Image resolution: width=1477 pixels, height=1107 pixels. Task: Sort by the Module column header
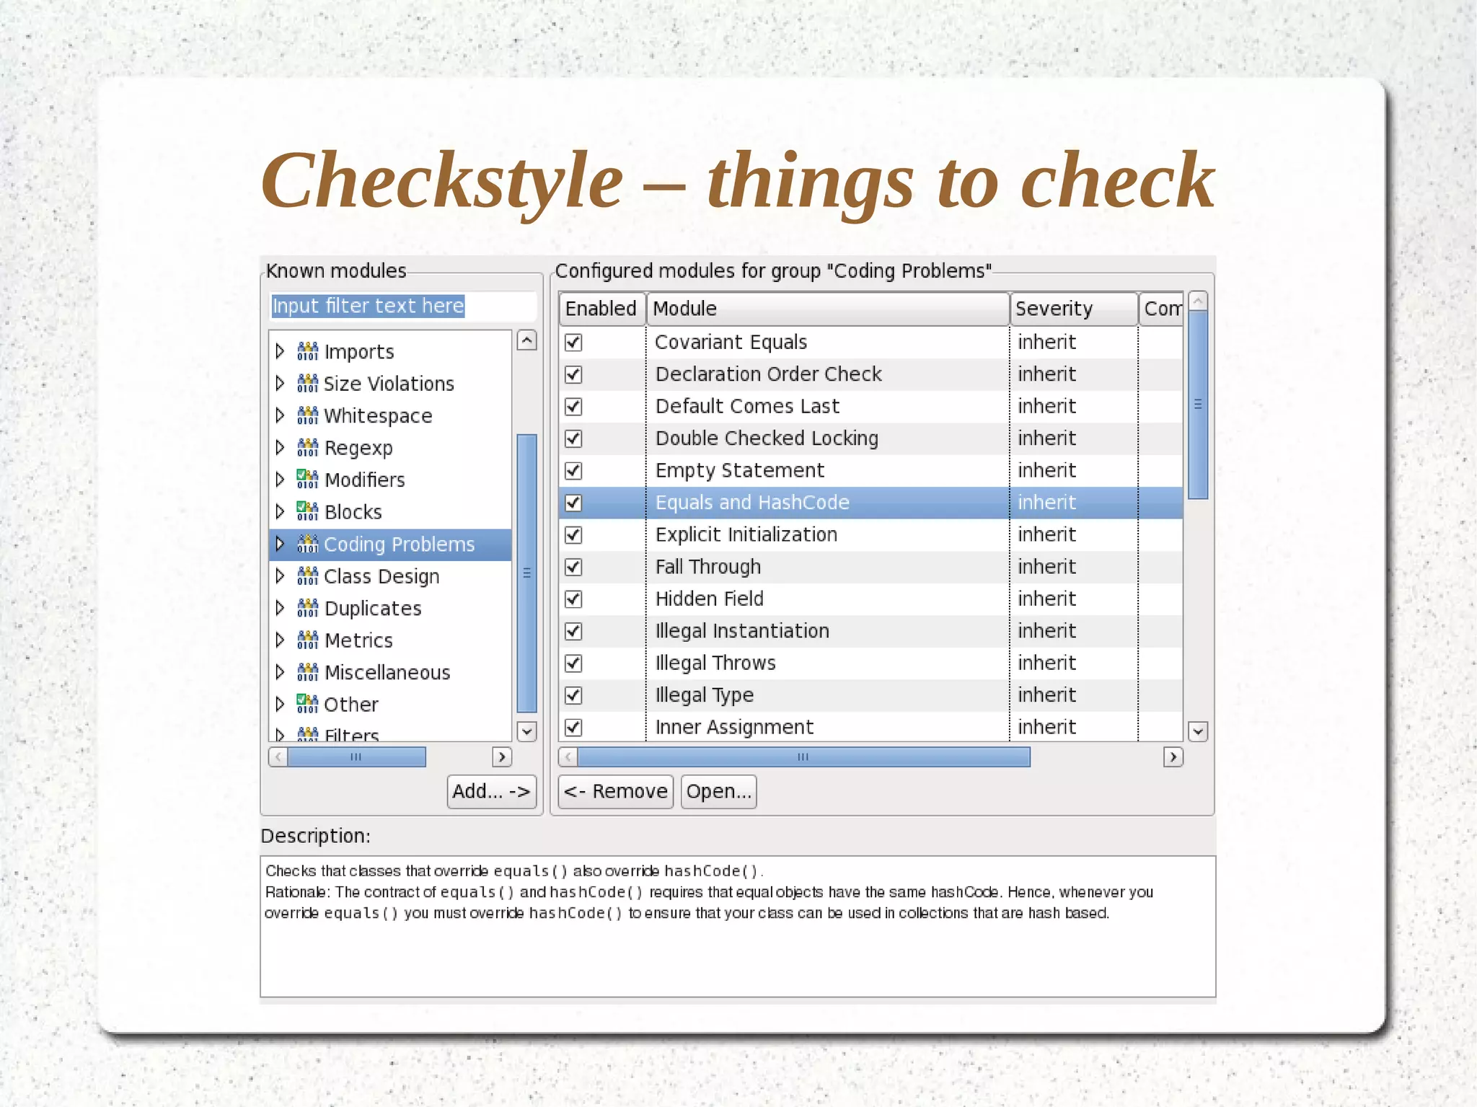pos(826,309)
